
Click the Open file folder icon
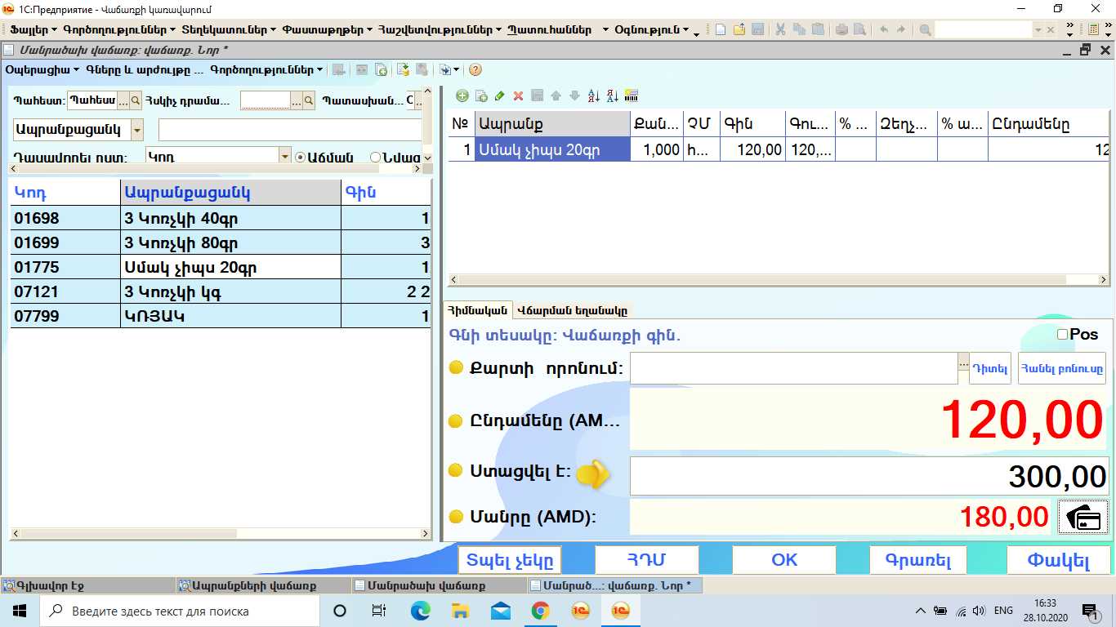pyautogui.click(x=739, y=29)
